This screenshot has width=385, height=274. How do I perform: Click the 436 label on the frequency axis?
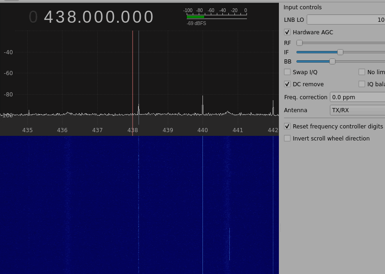coord(62,130)
